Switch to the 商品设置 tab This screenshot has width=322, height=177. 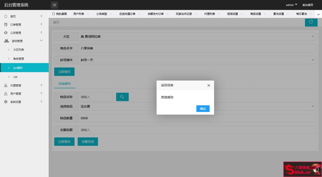tap(256, 14)
